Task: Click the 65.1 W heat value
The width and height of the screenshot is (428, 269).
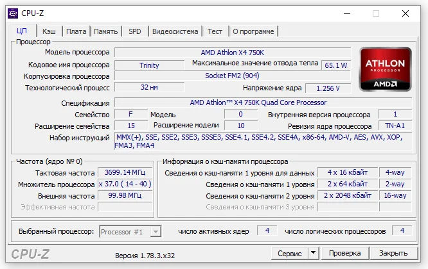Action: click(336, 65)
